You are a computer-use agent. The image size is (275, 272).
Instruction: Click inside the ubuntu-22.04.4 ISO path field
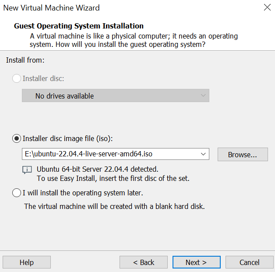coord(109,154)
